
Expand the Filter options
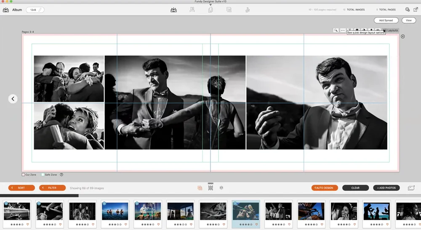point(52,188)
